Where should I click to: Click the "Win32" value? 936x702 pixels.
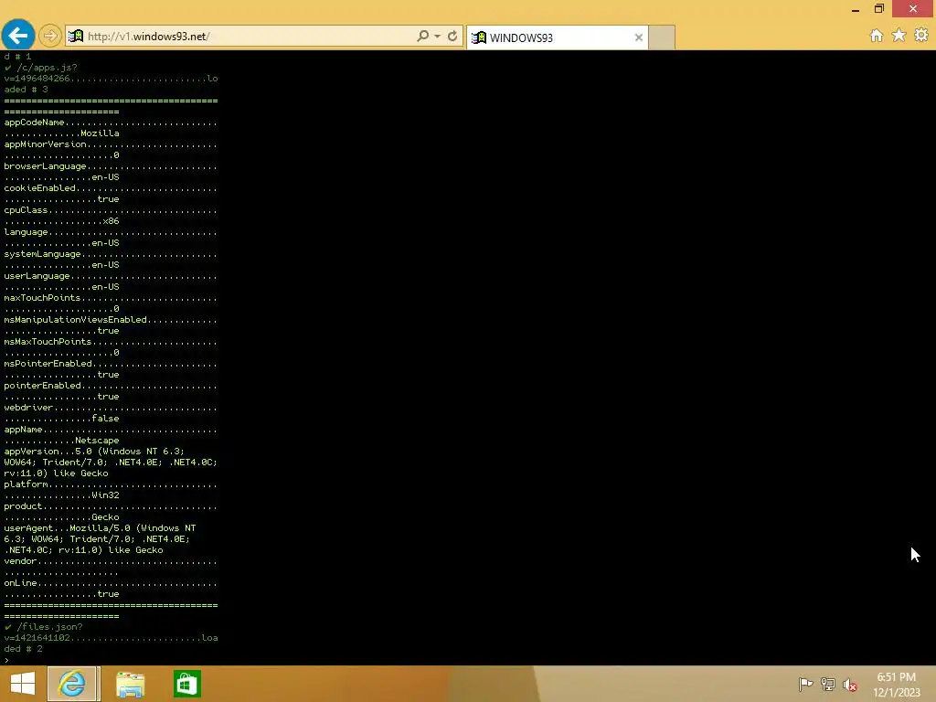[x=105, y=495]
